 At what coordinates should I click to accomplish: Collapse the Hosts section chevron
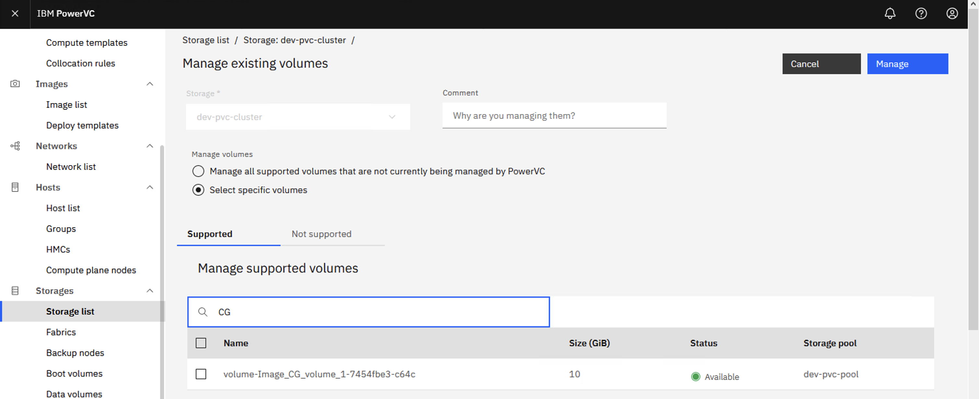coord(150,187)
